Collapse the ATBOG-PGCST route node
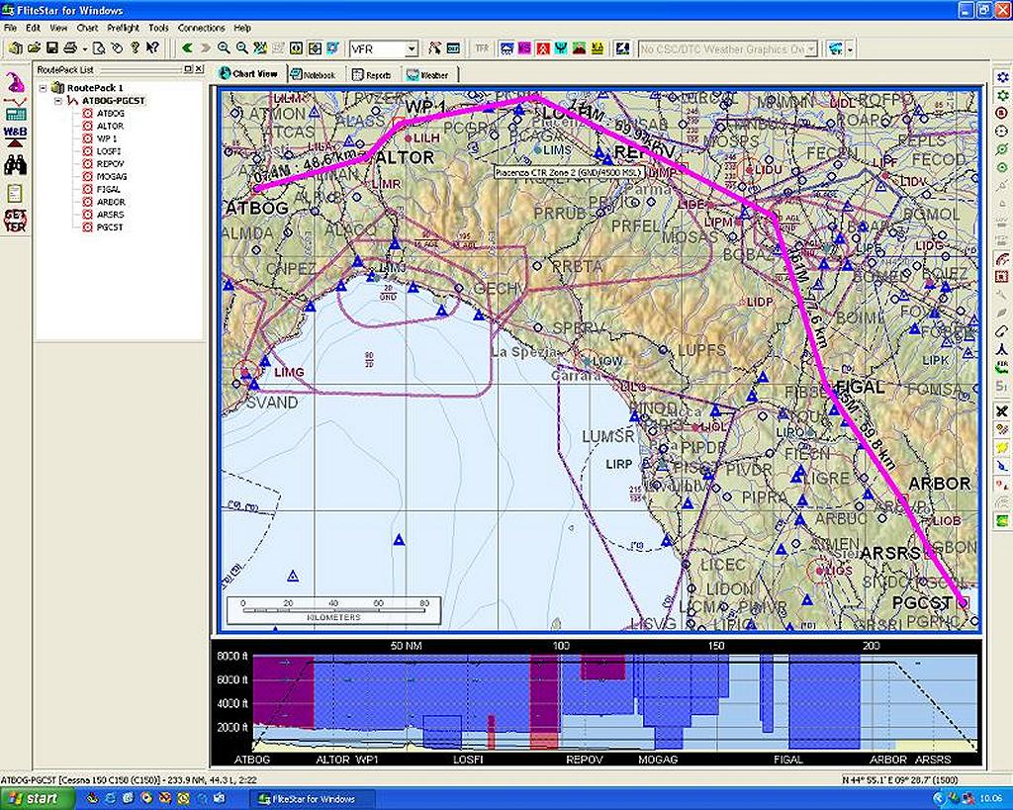The height and width of the screenshot is (810, 1013). [58, 101]
